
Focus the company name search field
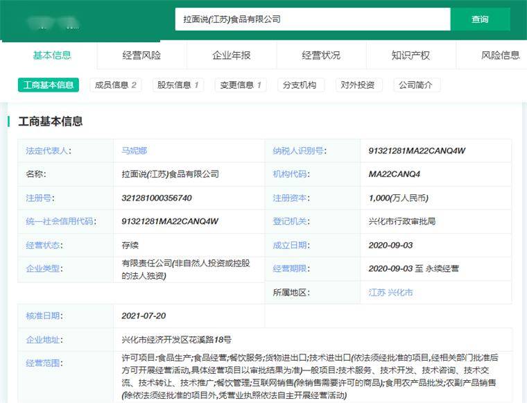coord(313,19)
